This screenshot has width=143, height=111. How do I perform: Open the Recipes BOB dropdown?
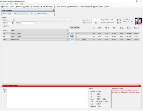click(39, 20)
